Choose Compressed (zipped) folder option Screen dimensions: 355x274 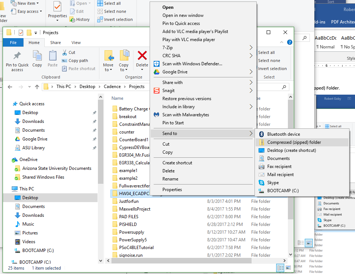pos(302,142)
